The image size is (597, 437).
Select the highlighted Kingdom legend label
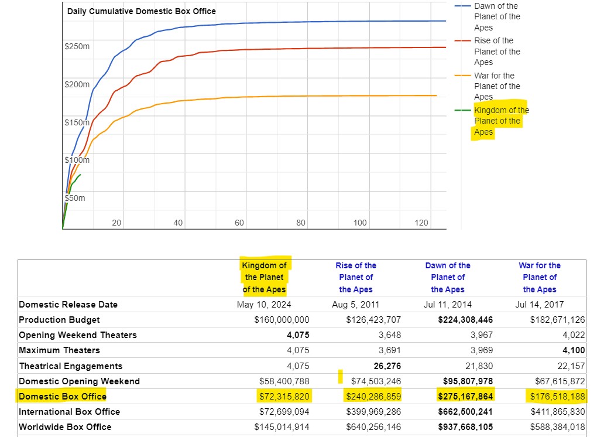500,121
